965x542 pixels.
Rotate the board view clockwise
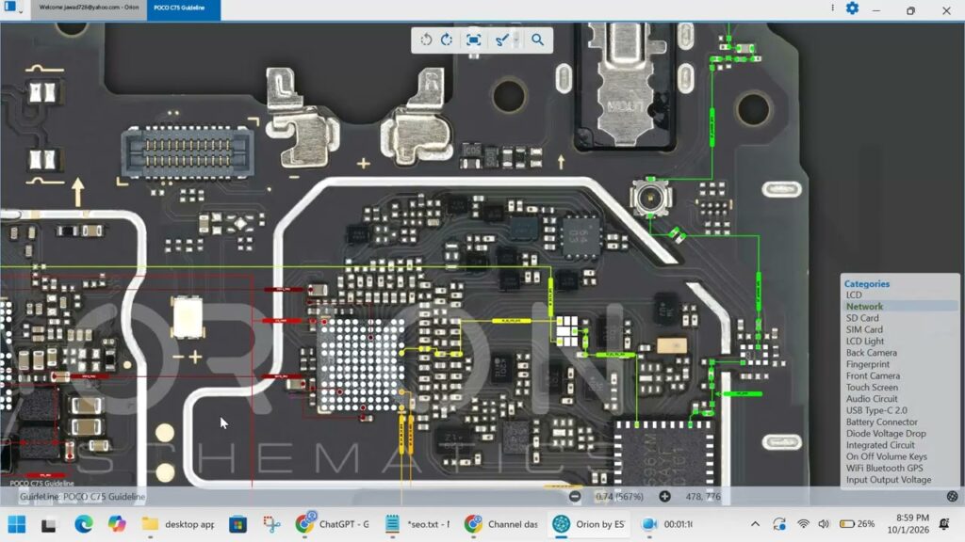click(x=447, y=40)
